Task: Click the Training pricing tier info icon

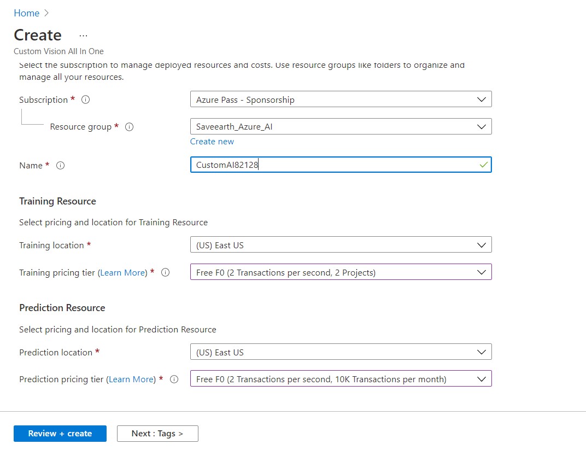Action: pos(166,272)
